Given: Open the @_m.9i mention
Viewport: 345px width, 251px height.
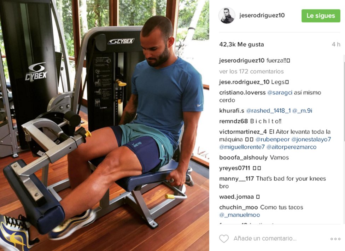Looking at the screenshot, I should (x=302, y=111).
